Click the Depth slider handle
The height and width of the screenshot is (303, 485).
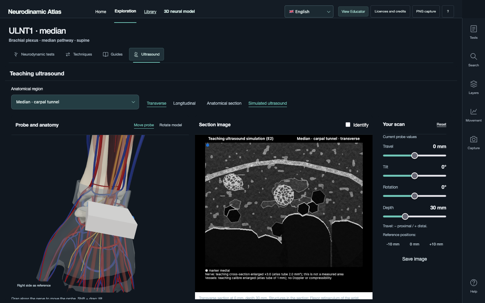coord(405,216)
